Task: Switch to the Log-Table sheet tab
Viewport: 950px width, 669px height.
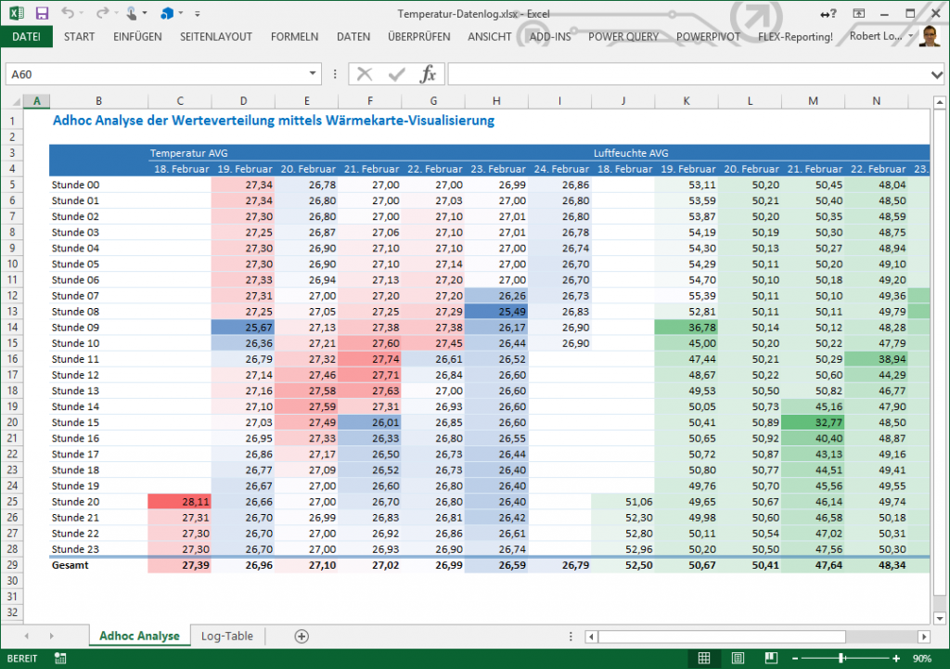Action: tap(227, 636)
